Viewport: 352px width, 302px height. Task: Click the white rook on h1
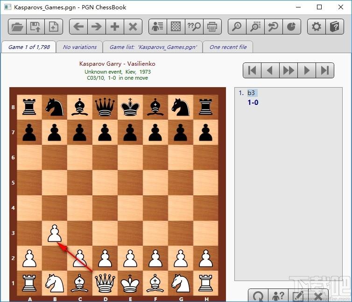(x=205, y=283)
